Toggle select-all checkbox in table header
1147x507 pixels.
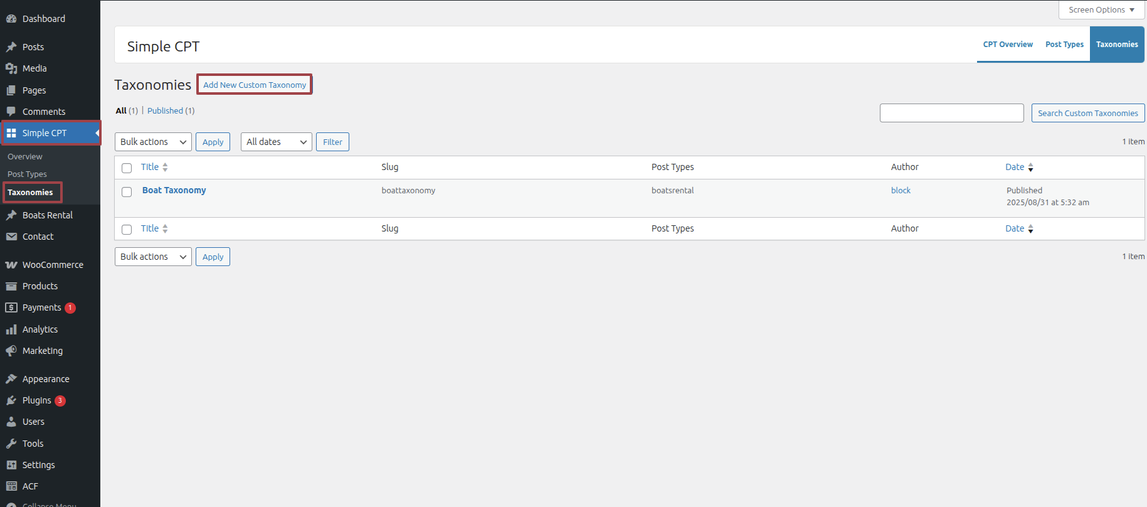pyautogui.click(x=127, y=168)
